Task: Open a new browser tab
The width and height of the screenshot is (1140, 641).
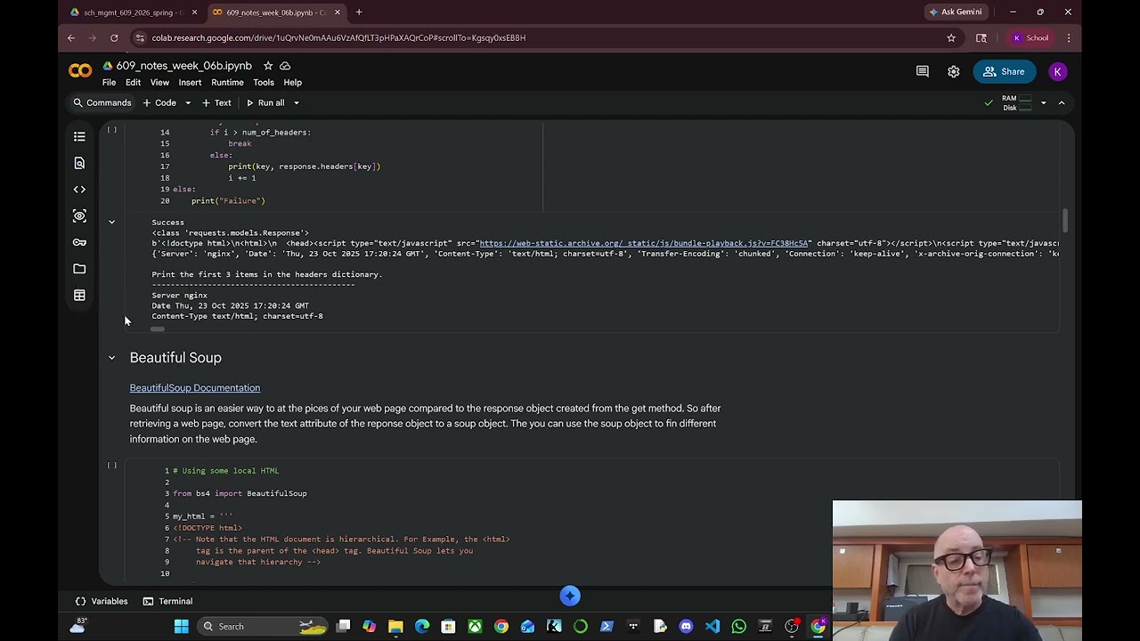Action: 359,12
